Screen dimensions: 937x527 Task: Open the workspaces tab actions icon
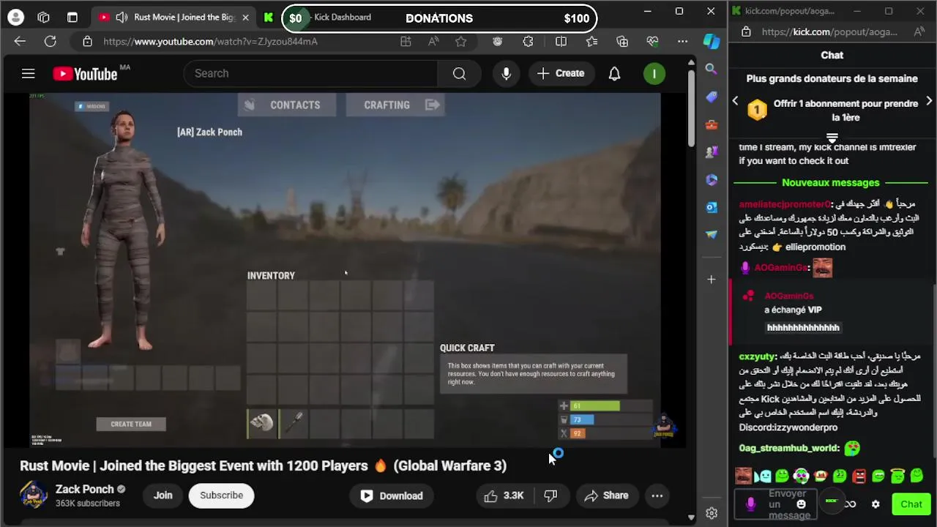(x=43, y=17)
